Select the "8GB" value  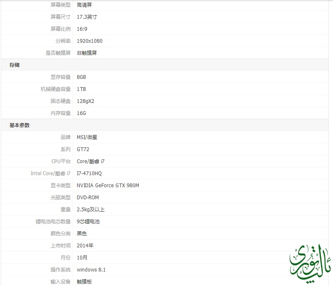[x=81, y=77]
